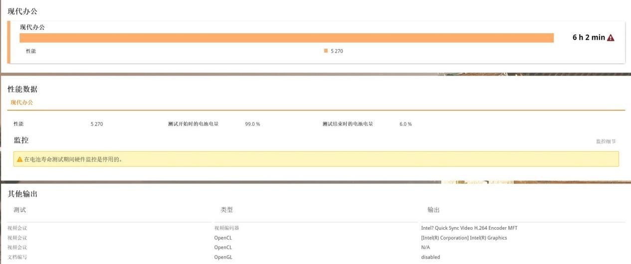Click the 测试结束时的电池电量 label
This screenshot has width=631, height=264.
tap(348, 124)
